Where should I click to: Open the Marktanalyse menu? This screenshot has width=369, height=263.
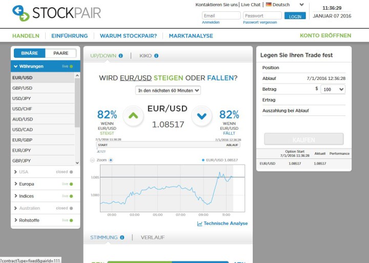[x=191, y=36]
